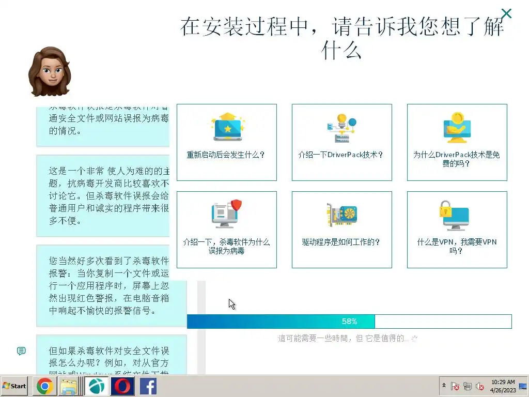Open the '什么是VPN,我需要VPN吗?' topic
The image size is (529, 397).
click(x=457, y=230)
